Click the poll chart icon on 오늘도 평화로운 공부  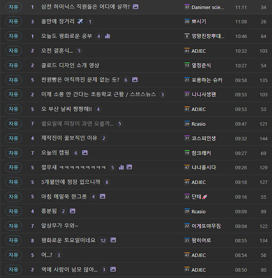[108, 36]
